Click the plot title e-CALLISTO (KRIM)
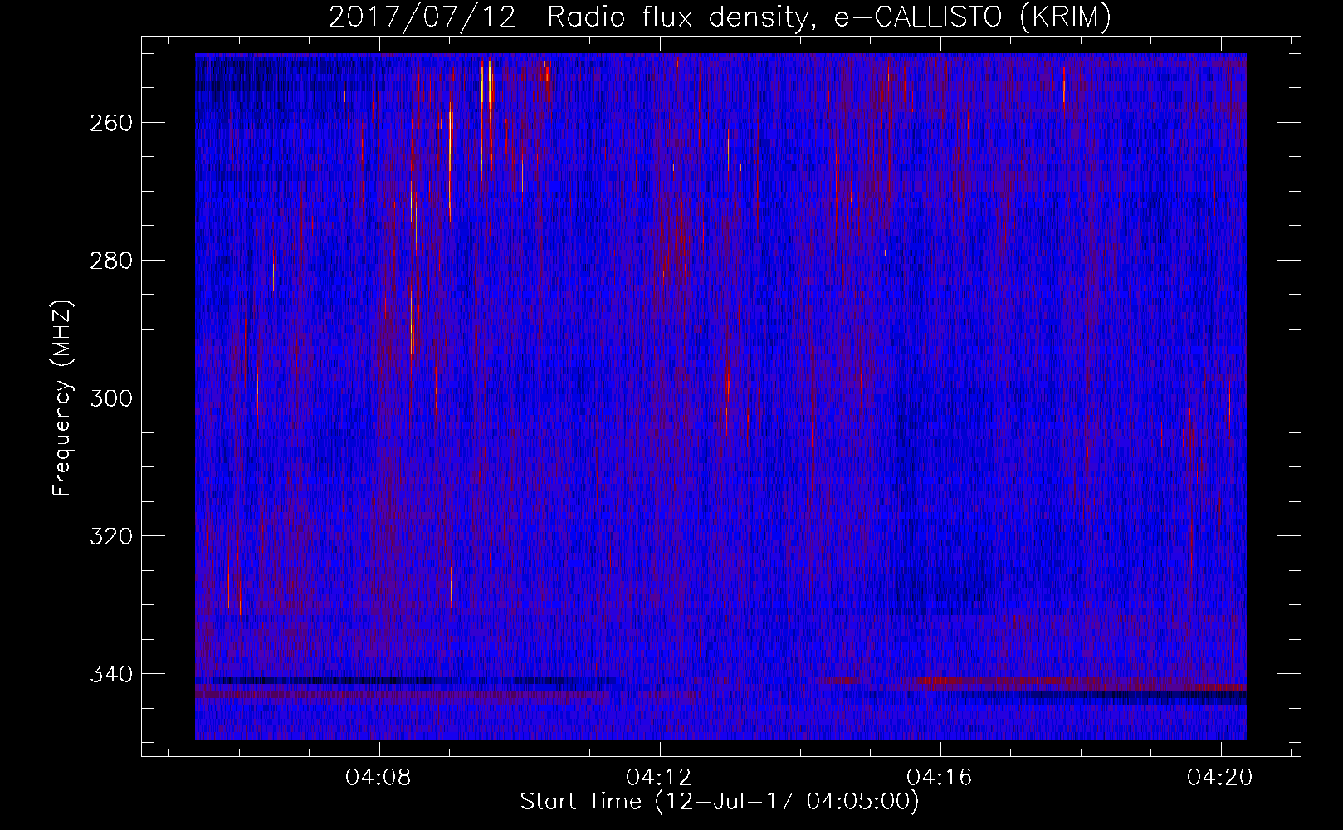 click(x=972, y=17)
